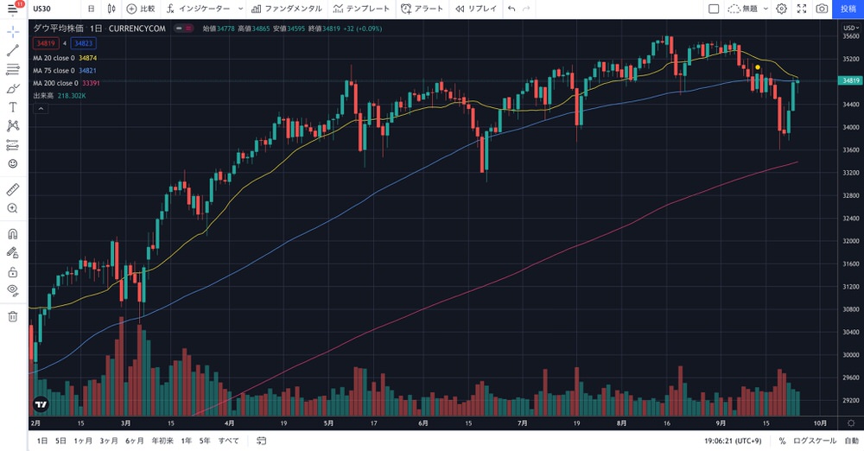Select the 6ヶ月 time range

click(134, 441)
